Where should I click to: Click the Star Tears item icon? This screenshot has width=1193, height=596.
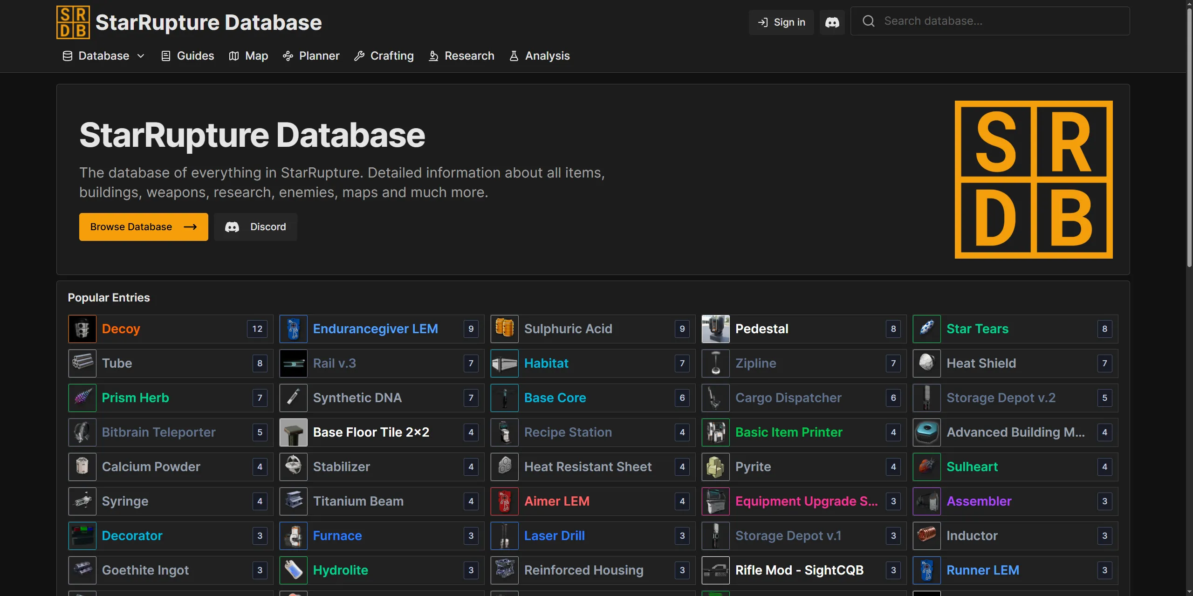(927, 329)
